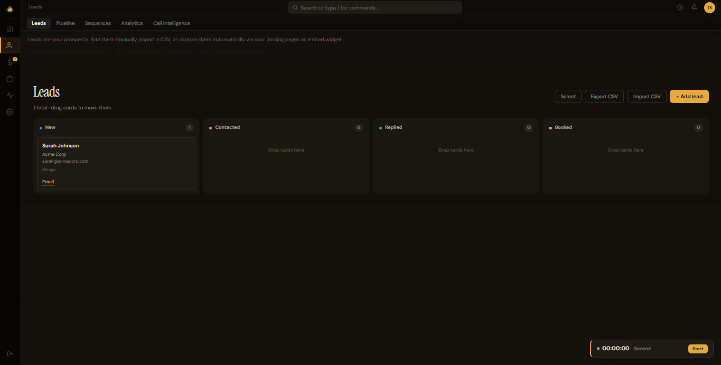This screenshot has width=721, height=365.
Task: Click the crown logo icon in sidebar
Action: click(10, 8)
